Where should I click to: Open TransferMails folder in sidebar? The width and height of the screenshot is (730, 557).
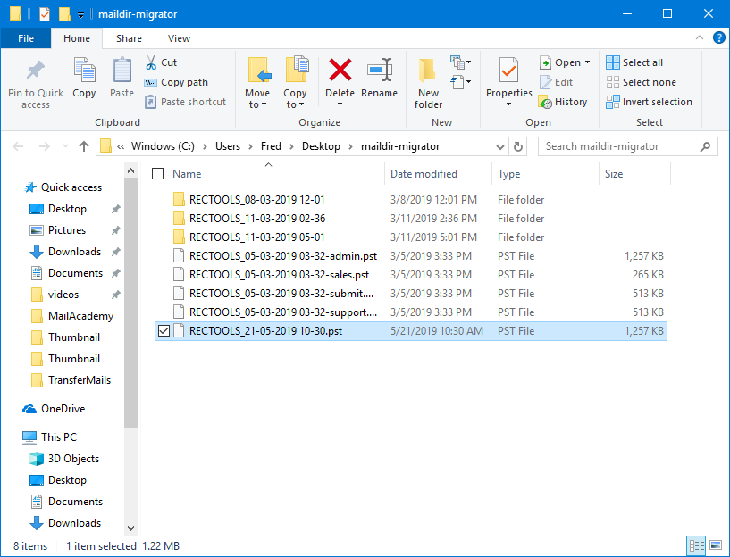[80, 380]
